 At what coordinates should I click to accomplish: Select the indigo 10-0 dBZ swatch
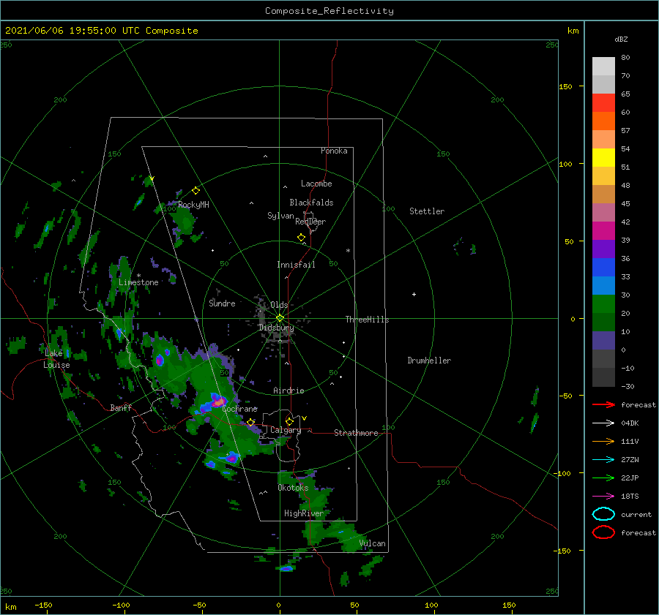pos(603,340)
